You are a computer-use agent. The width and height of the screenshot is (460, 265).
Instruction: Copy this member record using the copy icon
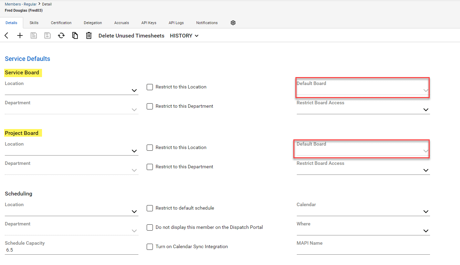pyautogui.click(x=75, y=35)
